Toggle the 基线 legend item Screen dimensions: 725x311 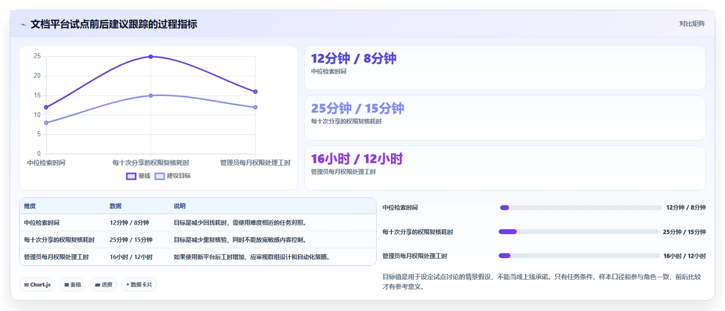[x=138, y=176]
